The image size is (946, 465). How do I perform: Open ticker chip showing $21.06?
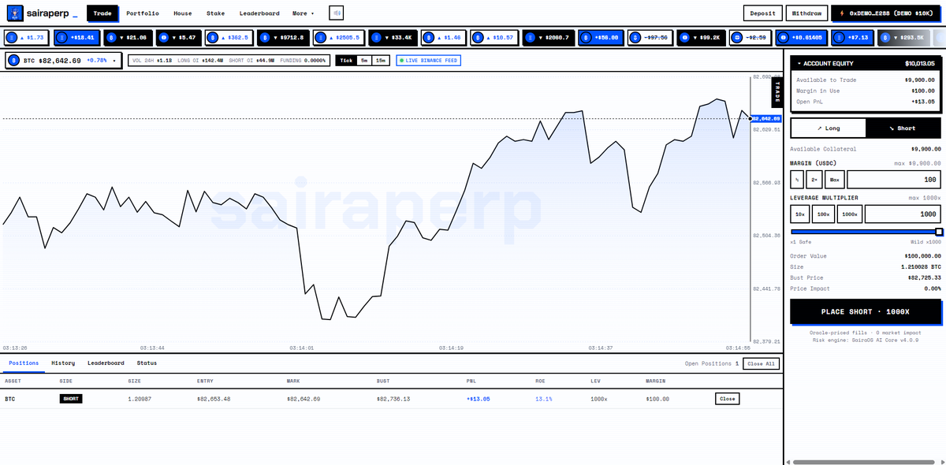point(128,37)
